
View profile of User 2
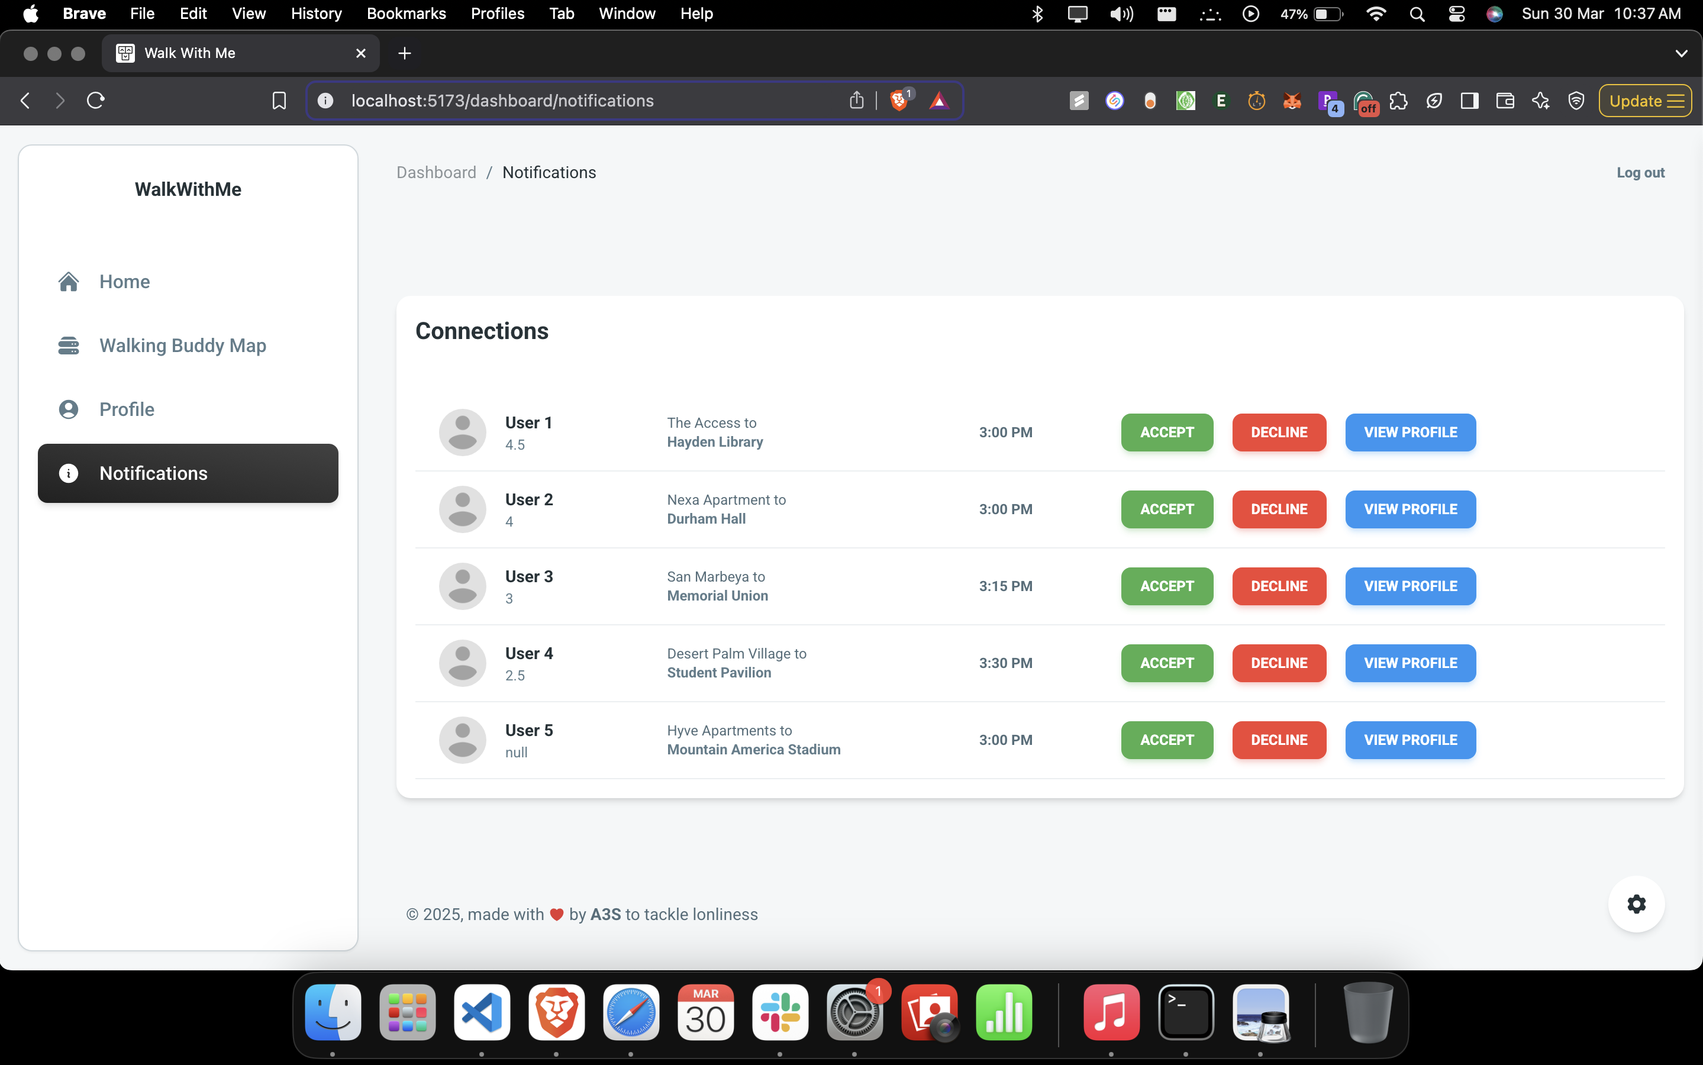(x=1410, y=509)
